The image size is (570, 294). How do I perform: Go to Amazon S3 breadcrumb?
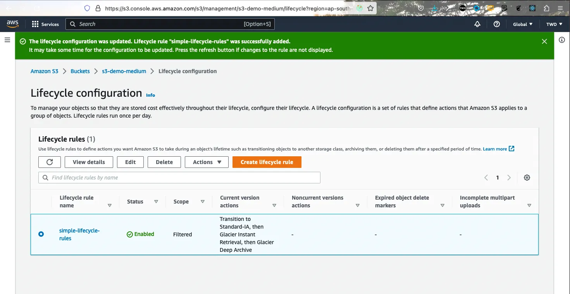pyautogui.click(x=45, y=71)
